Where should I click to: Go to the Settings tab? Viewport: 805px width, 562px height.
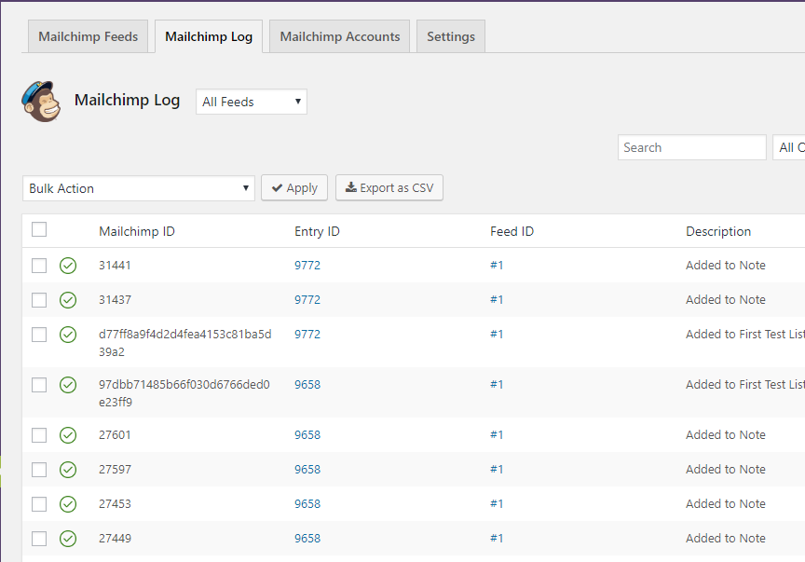click(451, 36)
